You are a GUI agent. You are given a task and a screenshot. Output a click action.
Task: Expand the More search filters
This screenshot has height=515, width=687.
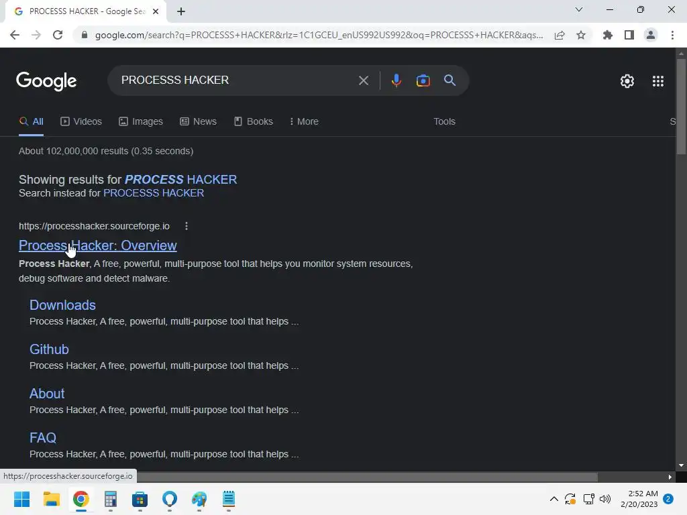(x=304, y=122)
